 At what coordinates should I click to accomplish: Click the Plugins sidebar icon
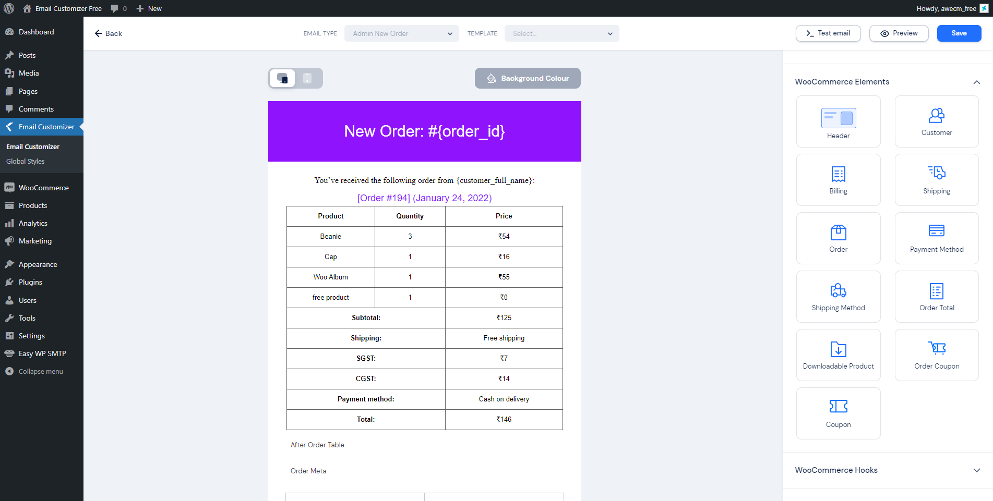coord(9,282)
